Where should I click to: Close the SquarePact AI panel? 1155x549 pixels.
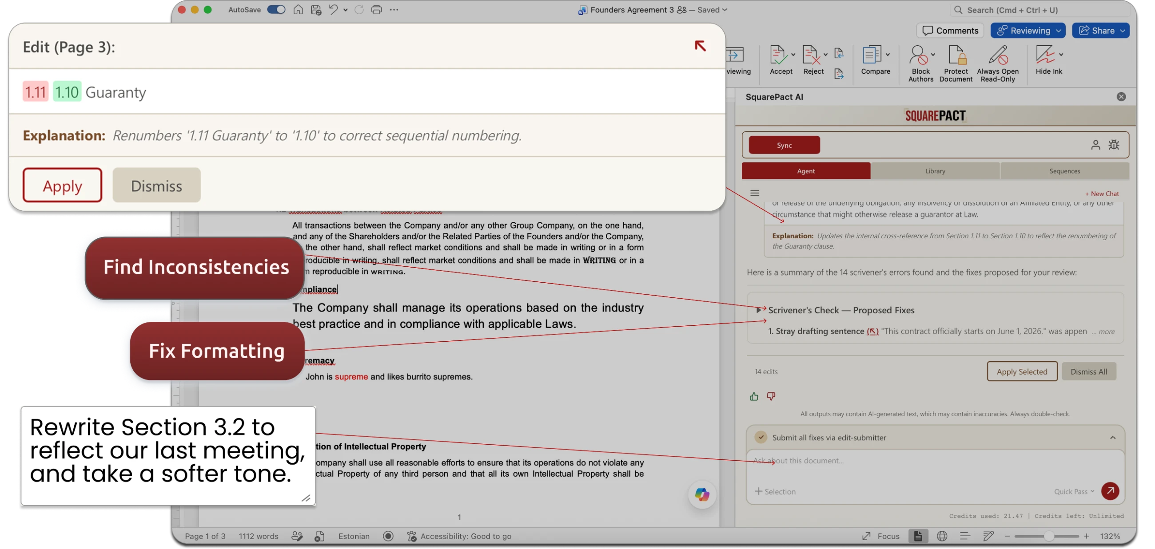coord(1121,97)
